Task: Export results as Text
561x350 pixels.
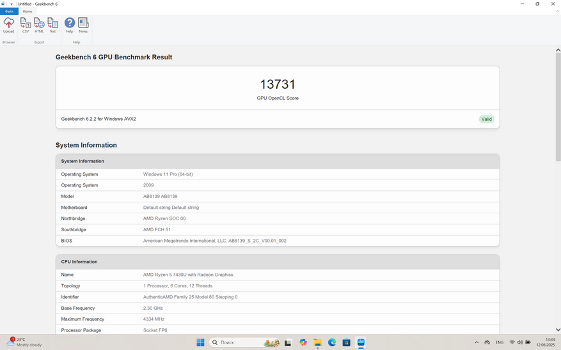Action: coord(52,26)
